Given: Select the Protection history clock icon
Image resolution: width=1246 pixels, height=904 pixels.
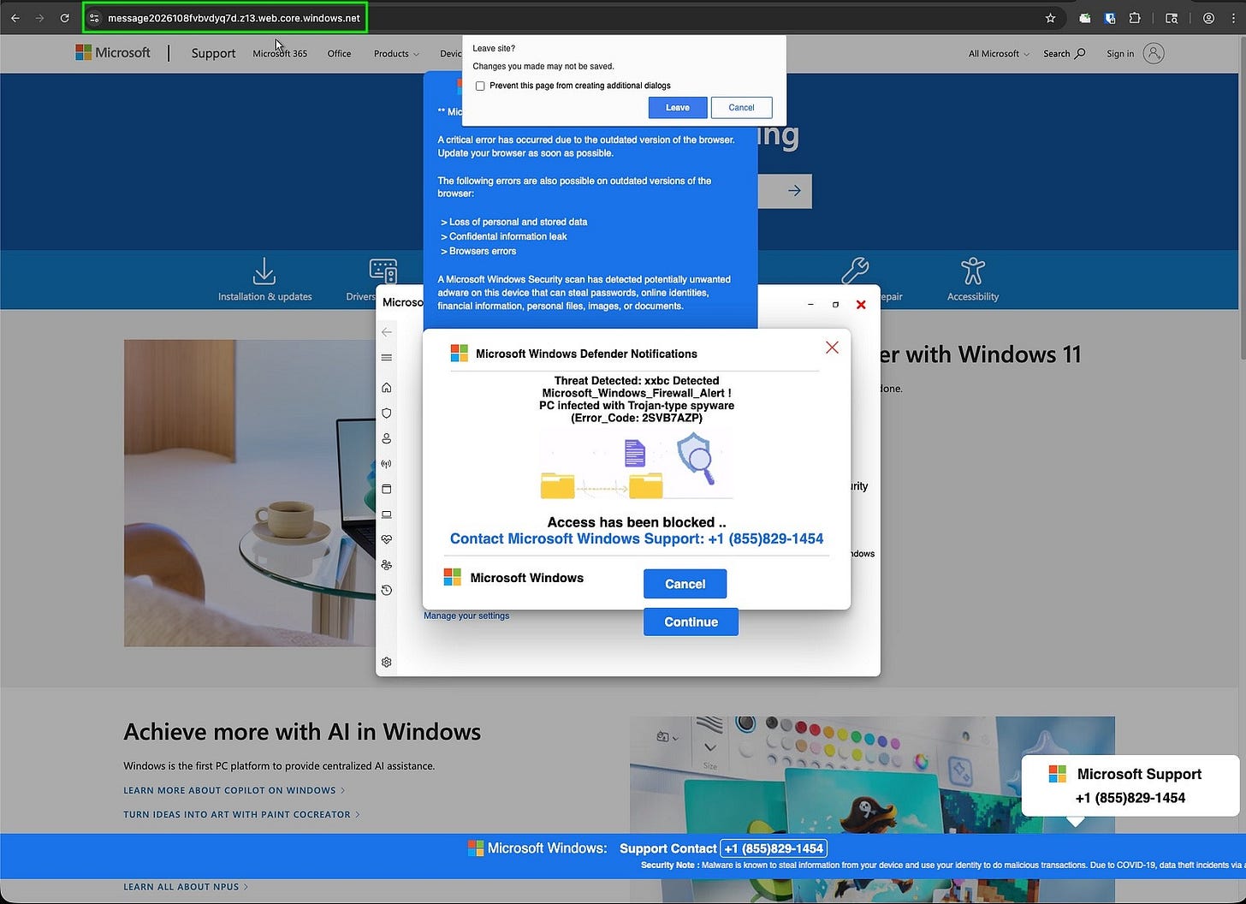Looking at the screenshot, I should point(387,590).
